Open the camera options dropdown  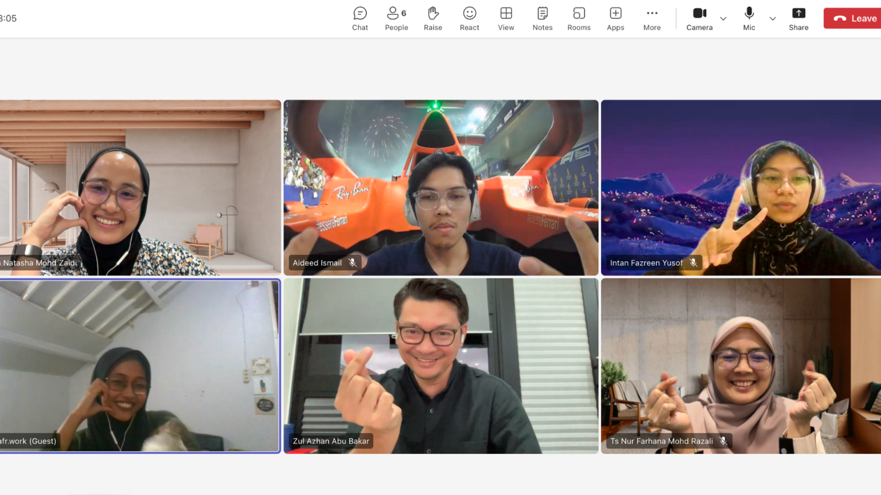click(x=723, y=18)
